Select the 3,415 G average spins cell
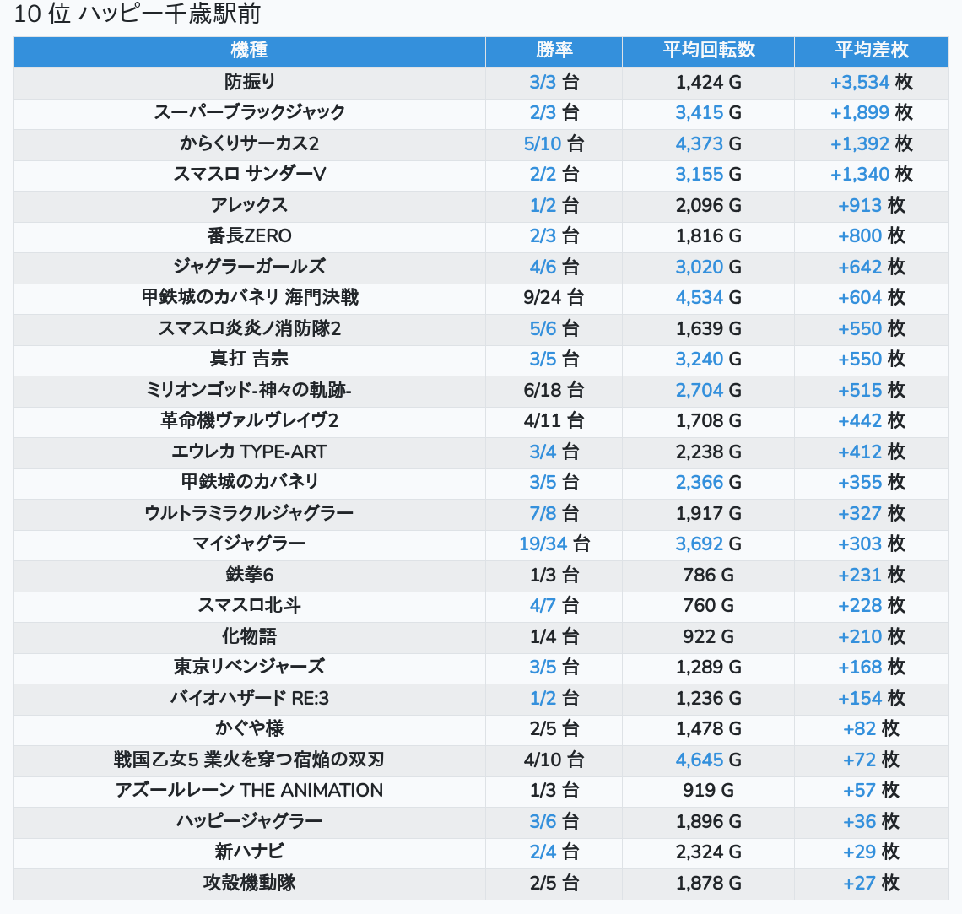Image resolution: width=962 pixels, height=914 pixels. click(708, 113)
